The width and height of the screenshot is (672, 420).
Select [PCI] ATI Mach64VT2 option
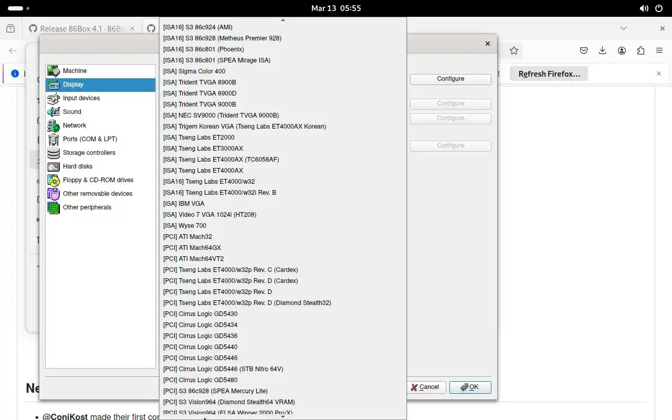(283, 259)
